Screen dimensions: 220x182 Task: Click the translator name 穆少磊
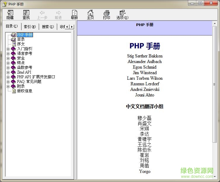pyautogui.click(x=145, y=118)
